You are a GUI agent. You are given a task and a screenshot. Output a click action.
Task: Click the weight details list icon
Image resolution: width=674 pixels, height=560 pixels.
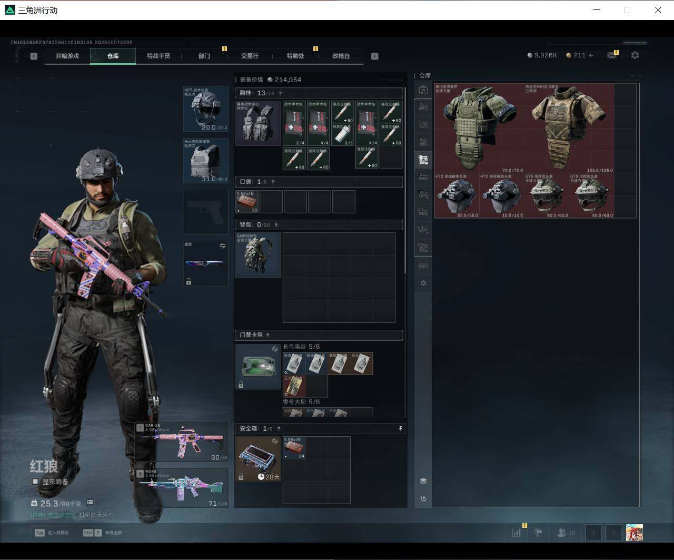coord(90,503)
